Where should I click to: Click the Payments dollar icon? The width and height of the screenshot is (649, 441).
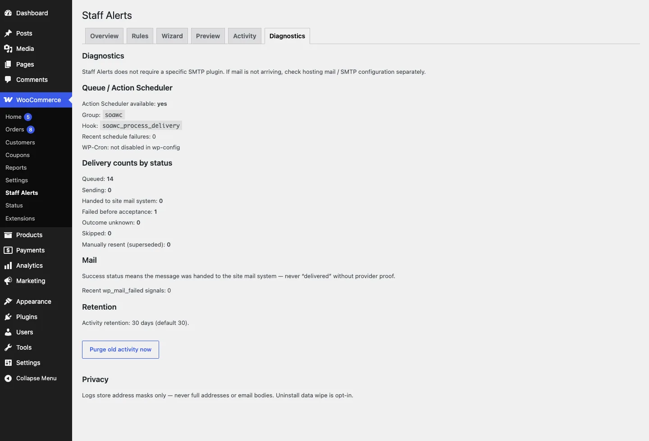click(x=8, y=250)
